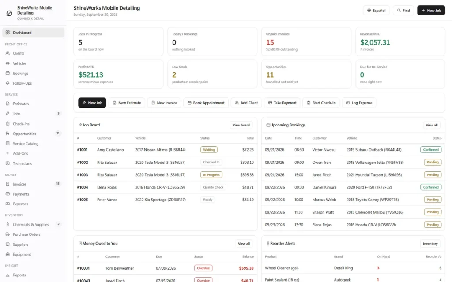The width and height of the screenshot is (452, 282).
Task: Click Inventory button in Reorder Alerts
Action: 430,243
